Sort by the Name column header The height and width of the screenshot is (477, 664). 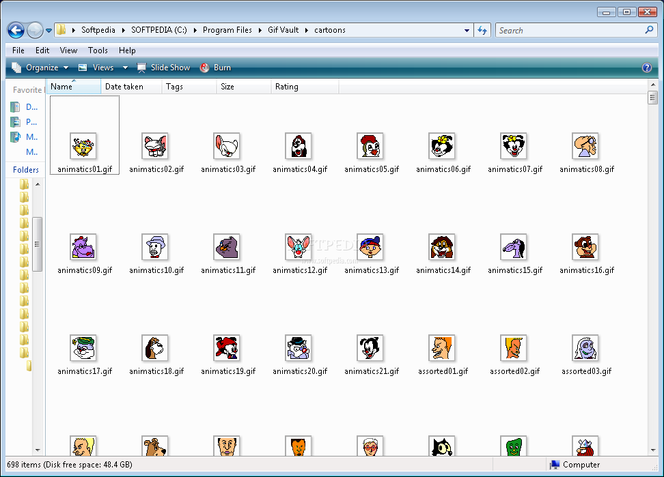tap(73, 87)
